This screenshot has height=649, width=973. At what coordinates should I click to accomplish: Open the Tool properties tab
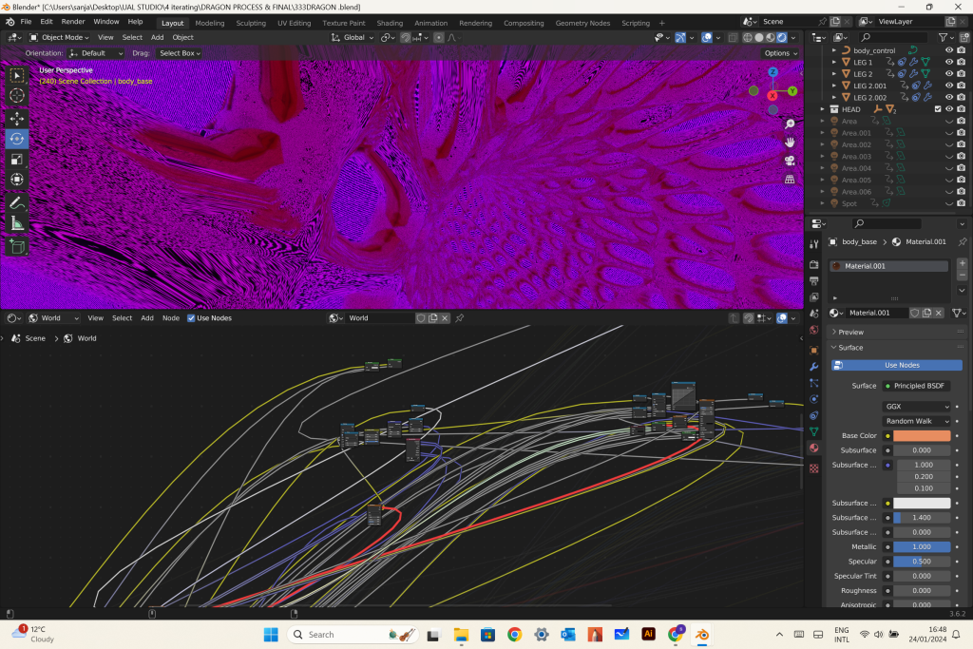click(814, 244)
